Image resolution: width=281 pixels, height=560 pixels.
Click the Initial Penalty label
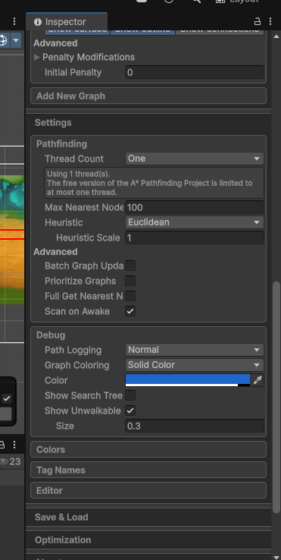pyautogui.click(x=73, y=73)
